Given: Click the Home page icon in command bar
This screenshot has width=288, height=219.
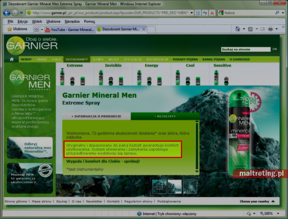Looking at the screenshot, I should tap(238, 29).
